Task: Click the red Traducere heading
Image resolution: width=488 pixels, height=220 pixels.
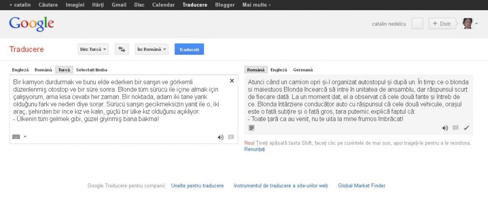Action: [x=27, y=49]
